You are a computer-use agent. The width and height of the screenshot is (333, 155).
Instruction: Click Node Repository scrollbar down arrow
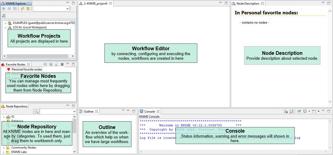coord(74,152)
